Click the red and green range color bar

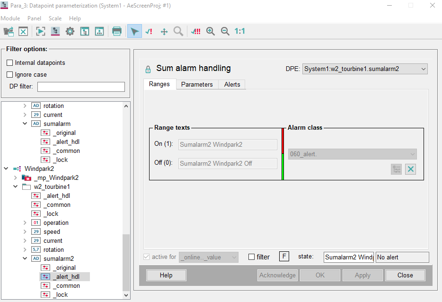pyautogui.click(x=283, y=154)
